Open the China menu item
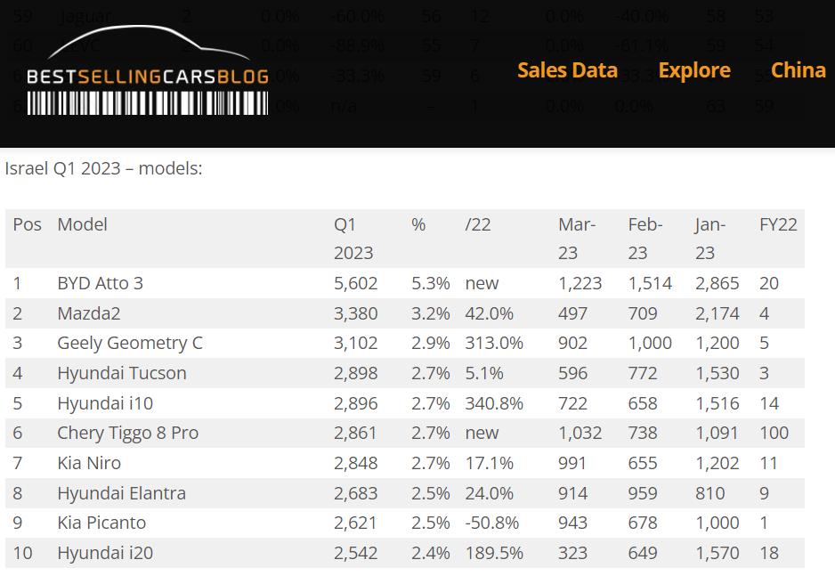 pyautogui.click(x=798, y=70)
